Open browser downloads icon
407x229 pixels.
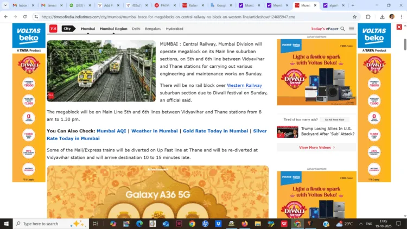382,17
